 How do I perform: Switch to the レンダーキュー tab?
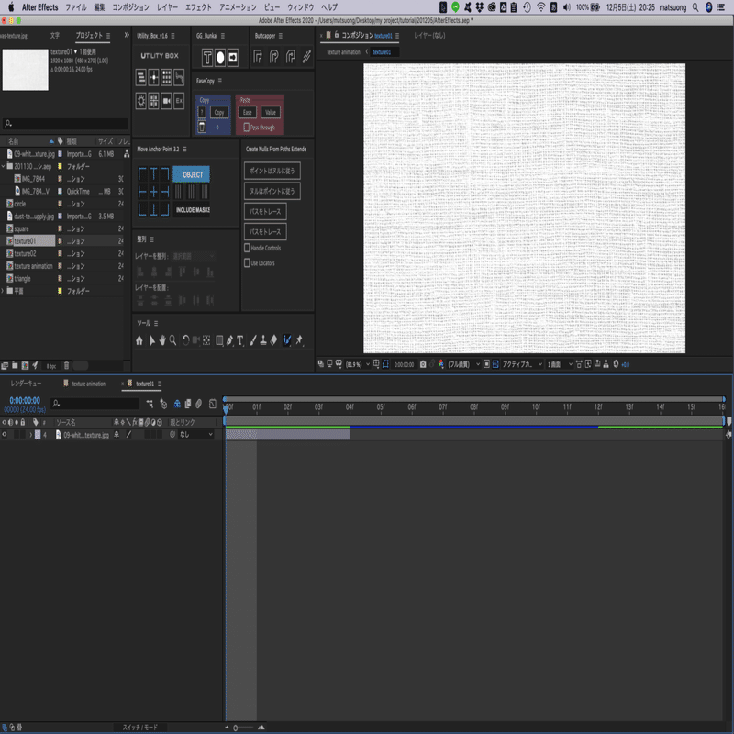pyautogui.click(x=27, y=384)
